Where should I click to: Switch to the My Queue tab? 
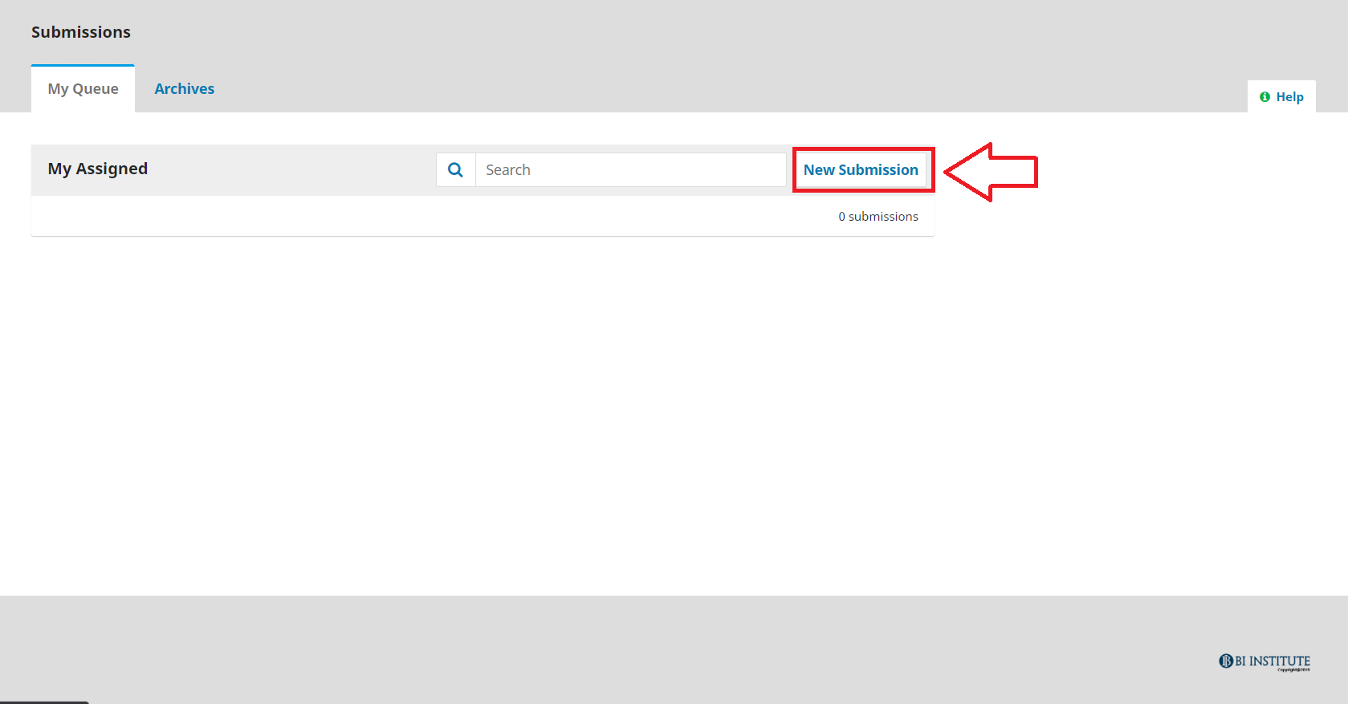coord(83,89)
